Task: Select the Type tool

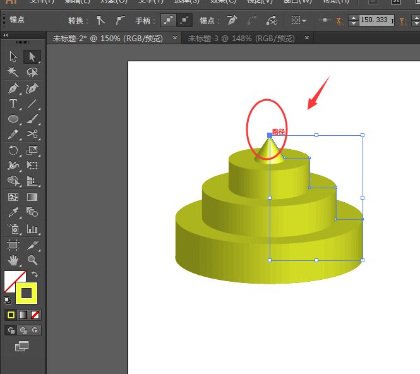Action: pyautogui.click(x=13, y=104)
